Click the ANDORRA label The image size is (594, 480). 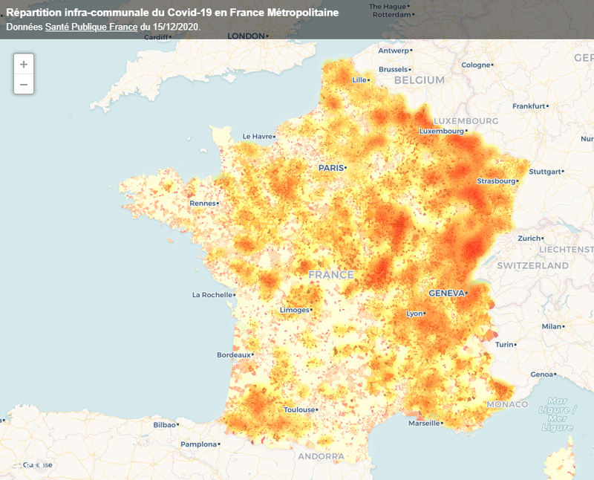click(321, 456)
